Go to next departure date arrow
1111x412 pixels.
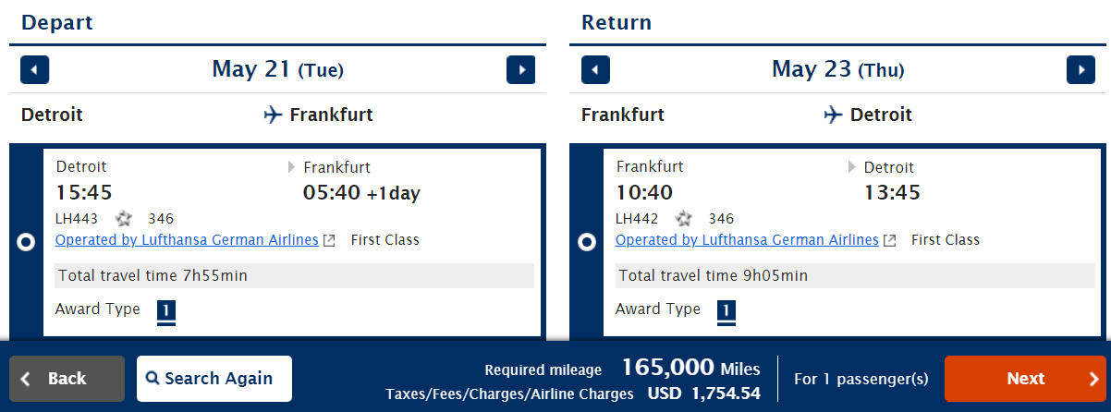(x=521, y=70)
